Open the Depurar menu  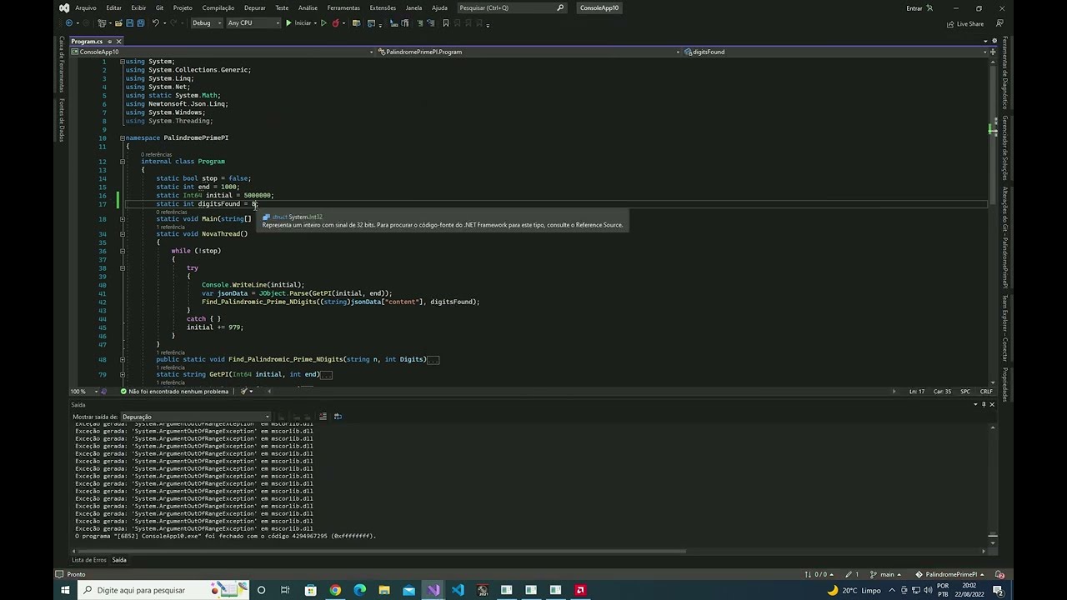coord(255,7)
